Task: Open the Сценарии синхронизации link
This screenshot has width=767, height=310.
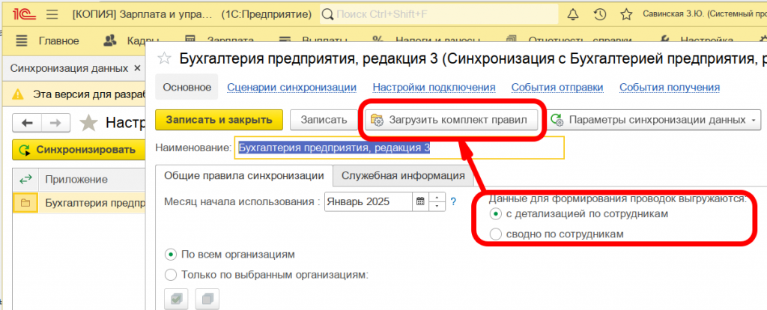Action: point(291,88)
